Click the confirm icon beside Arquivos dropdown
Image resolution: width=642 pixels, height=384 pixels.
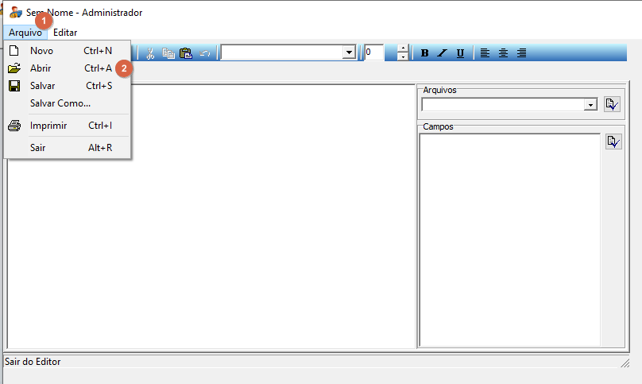[x=612, y=104]
